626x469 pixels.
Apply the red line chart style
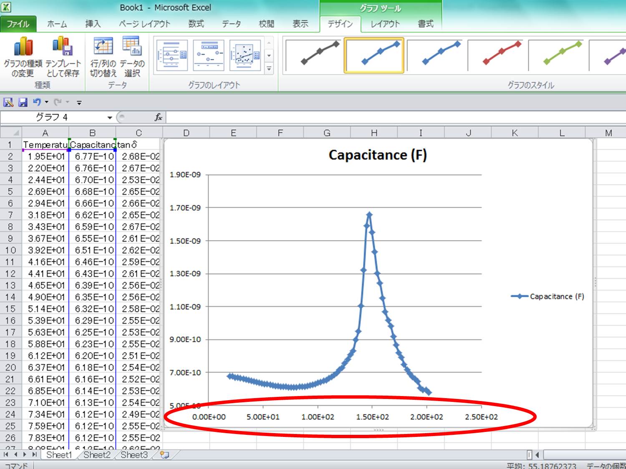pos(495,55)
